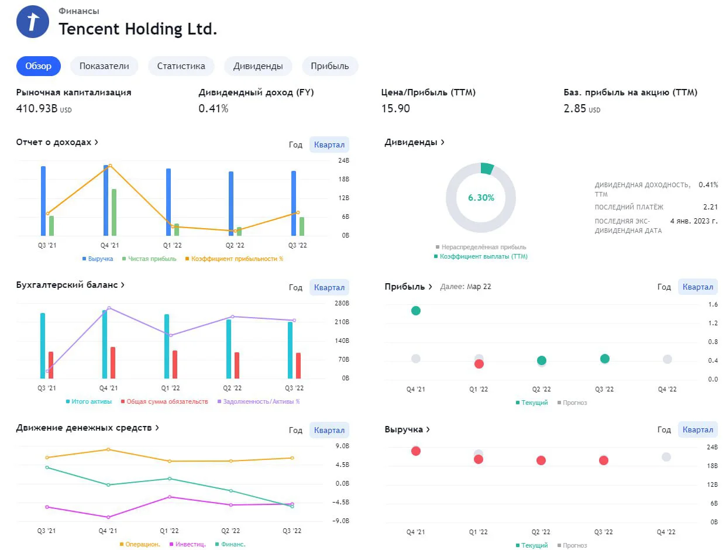Viewport: 726px width, 550px height.
Task: Toggle Общая сумма обязательств legend item
Action: 164,401
